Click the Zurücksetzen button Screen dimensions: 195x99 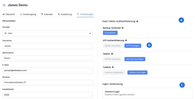click(x=110, y=33)
